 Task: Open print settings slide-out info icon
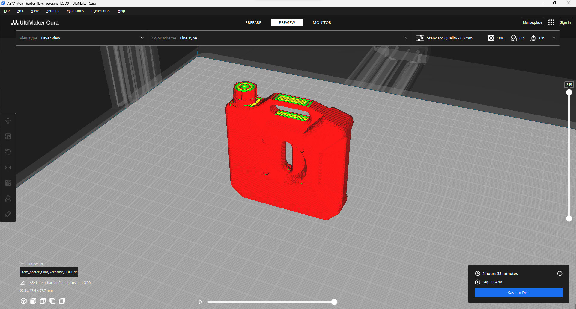pyautogui.click(x=560, y=273)
